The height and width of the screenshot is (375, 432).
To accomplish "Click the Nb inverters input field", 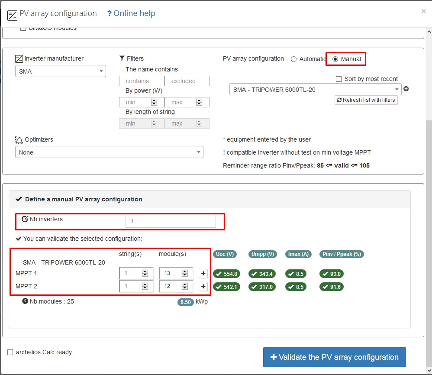I will tap(171, 221).
